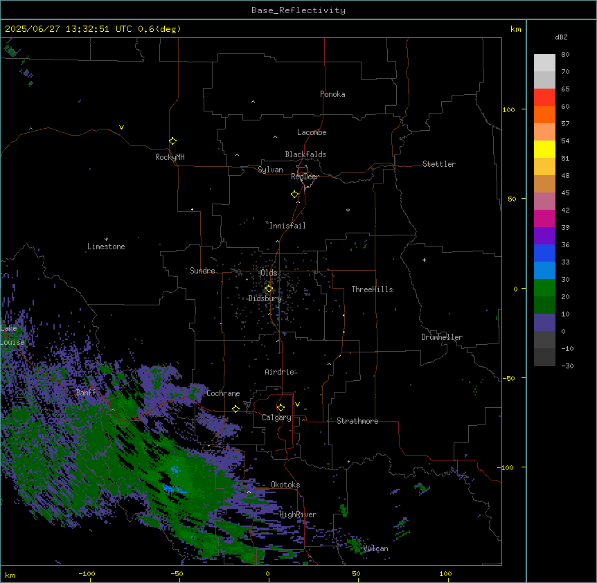Click the Sundre label

click(202, 271)
